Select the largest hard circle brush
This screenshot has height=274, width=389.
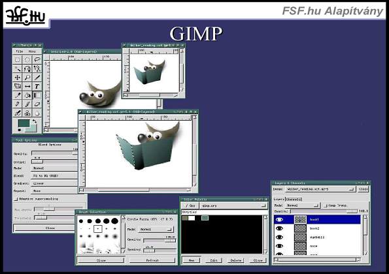pyautogui.click(x=114, y=221)
